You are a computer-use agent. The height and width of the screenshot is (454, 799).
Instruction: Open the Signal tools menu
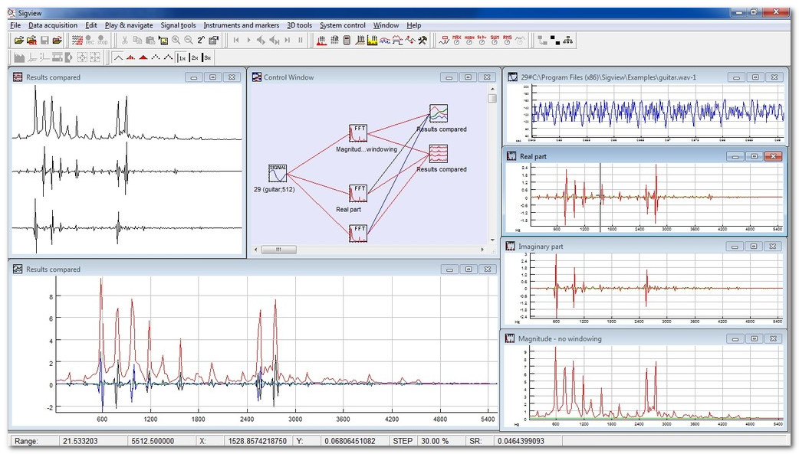tap(178, 25)
